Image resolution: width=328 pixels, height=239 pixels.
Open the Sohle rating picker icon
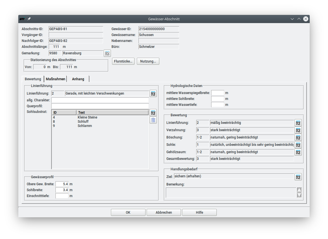click(x=298, y=145)
